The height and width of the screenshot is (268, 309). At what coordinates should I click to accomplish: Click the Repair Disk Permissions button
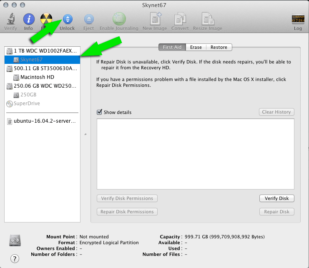click(127, 212)
